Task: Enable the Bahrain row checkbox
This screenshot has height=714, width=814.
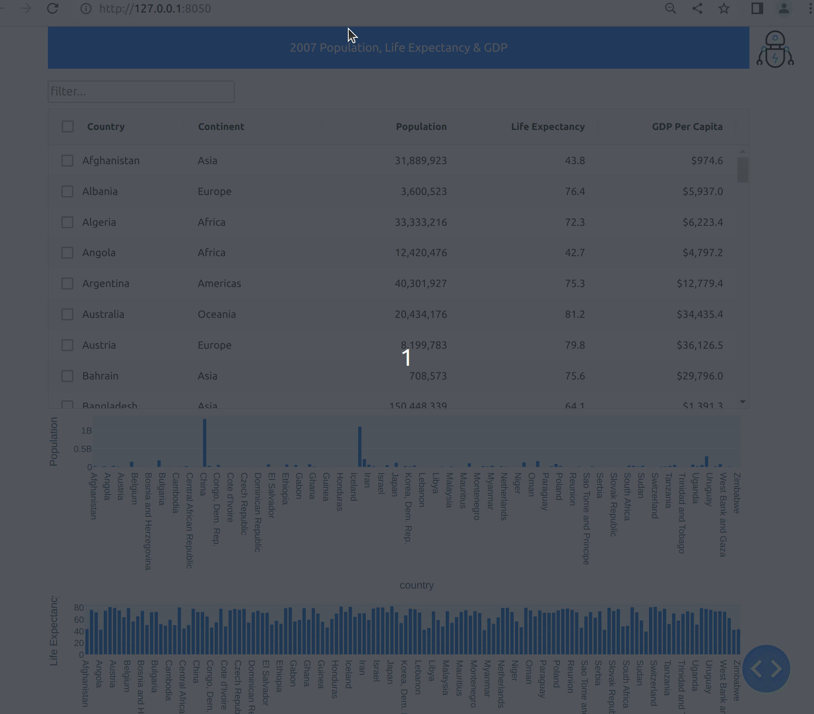Action: pos(67,376)
